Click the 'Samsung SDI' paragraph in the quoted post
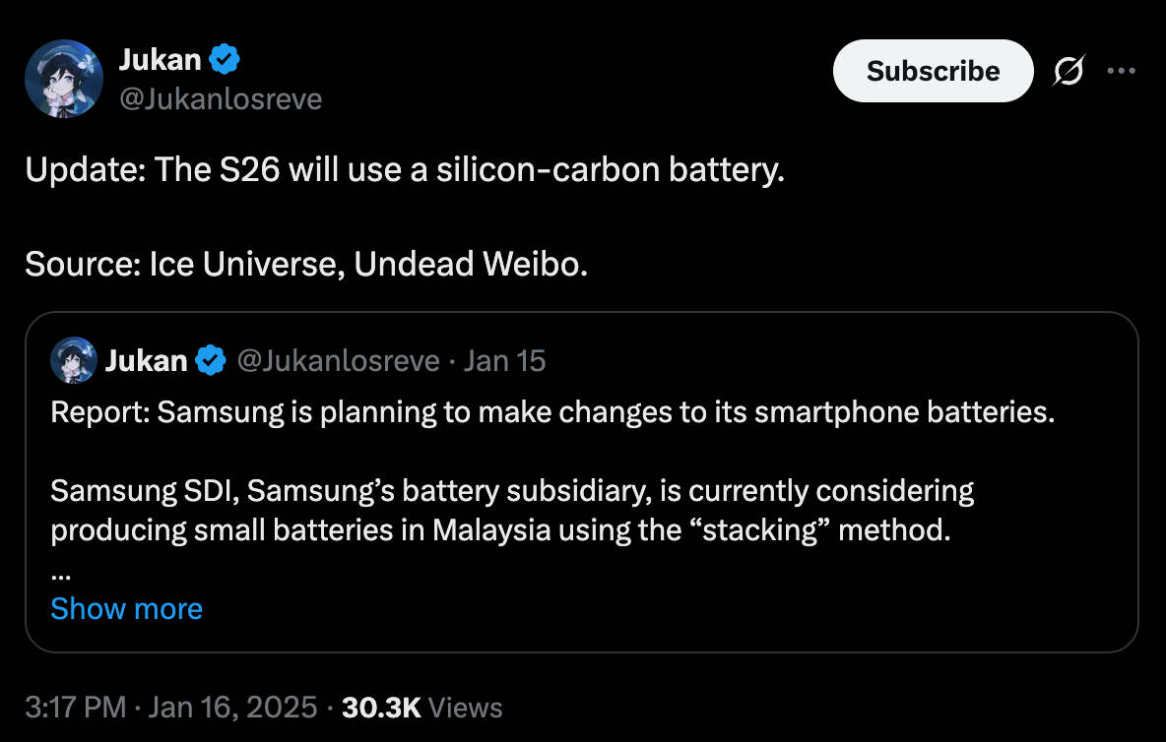 coord(512,510)
